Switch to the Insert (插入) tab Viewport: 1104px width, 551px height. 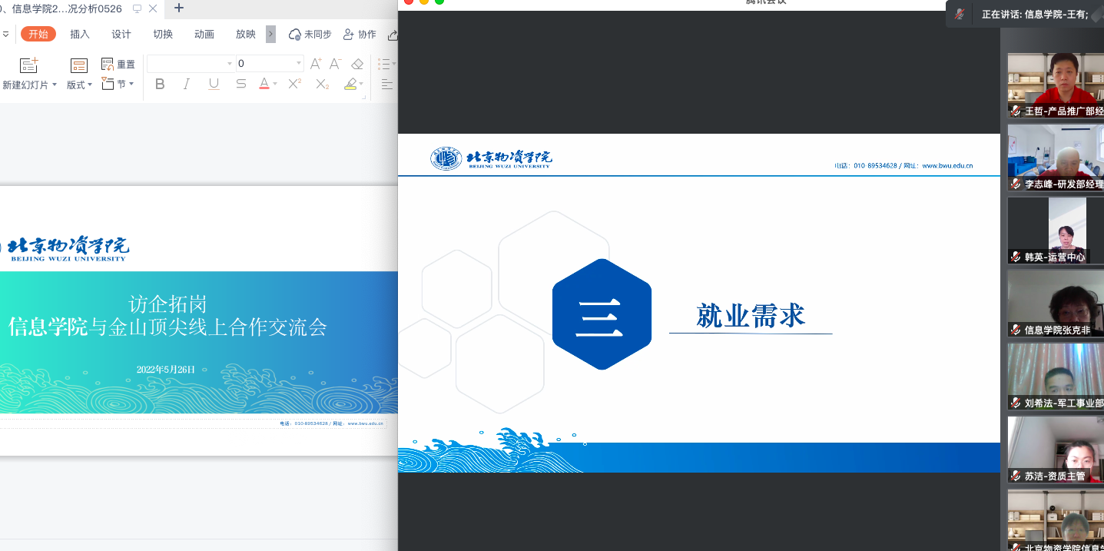click(x=80, y=34)
